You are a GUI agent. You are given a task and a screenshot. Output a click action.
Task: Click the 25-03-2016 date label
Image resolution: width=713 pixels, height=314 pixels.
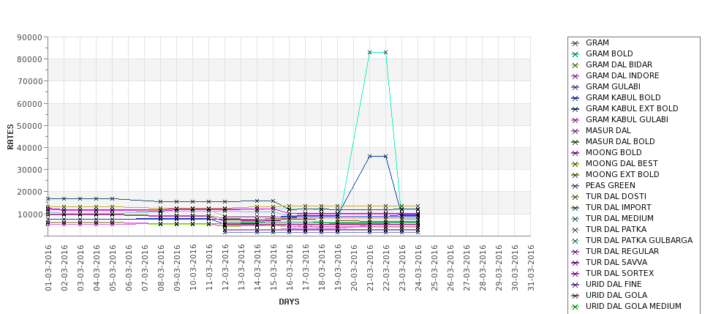(434, 268)
